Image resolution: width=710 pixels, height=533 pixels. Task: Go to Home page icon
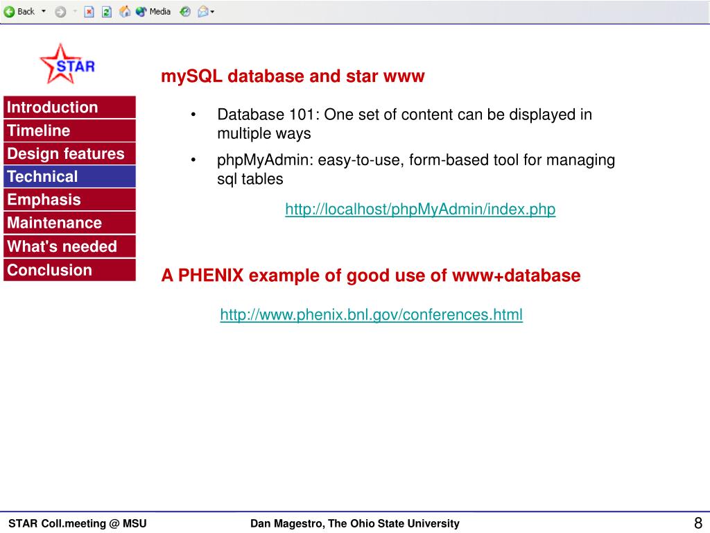click(x=125, y=12)
